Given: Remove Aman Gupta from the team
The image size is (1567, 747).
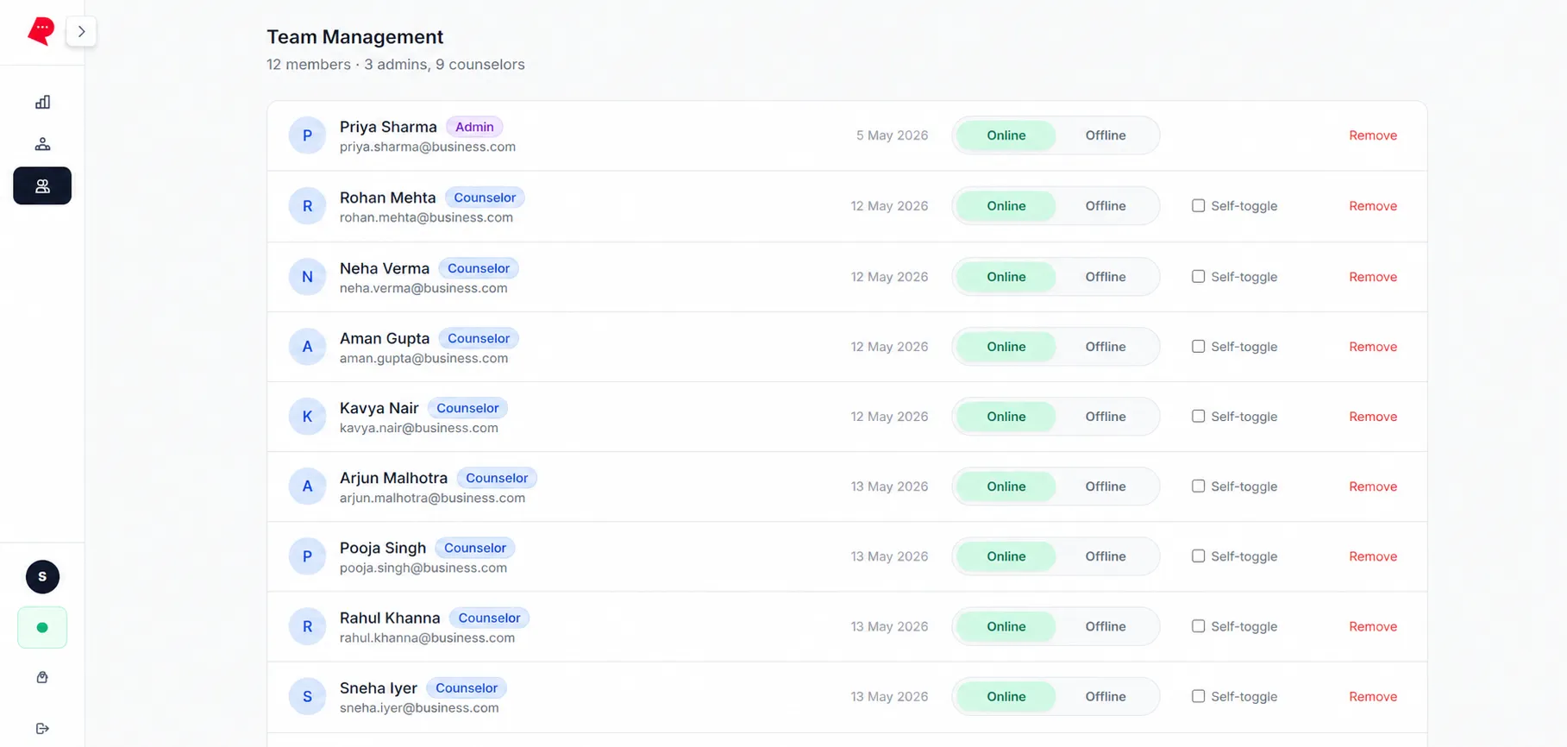Looking at the screenshot, I should [1373, 347].
